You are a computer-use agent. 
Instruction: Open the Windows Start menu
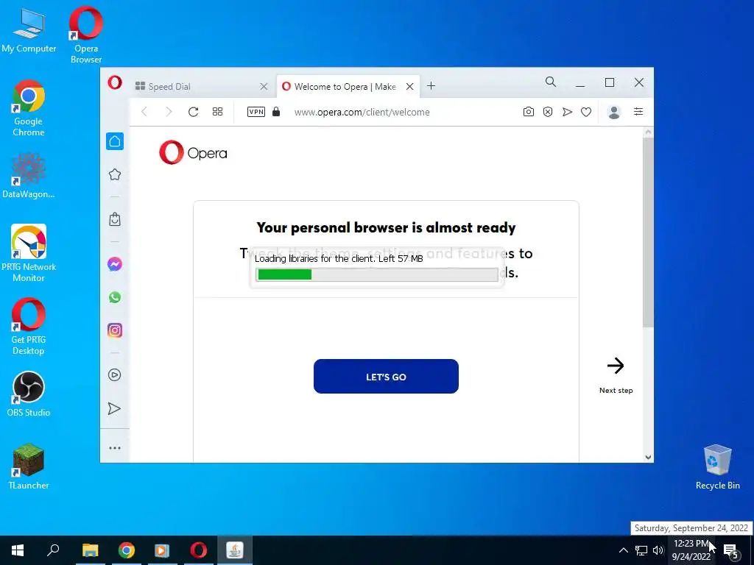pyautogui.click(x=18, y=550)
